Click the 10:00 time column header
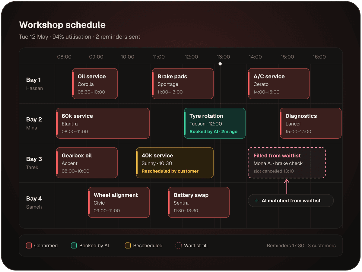The width and height of the screenshot is (362, 272). click(x=128, y=57)
